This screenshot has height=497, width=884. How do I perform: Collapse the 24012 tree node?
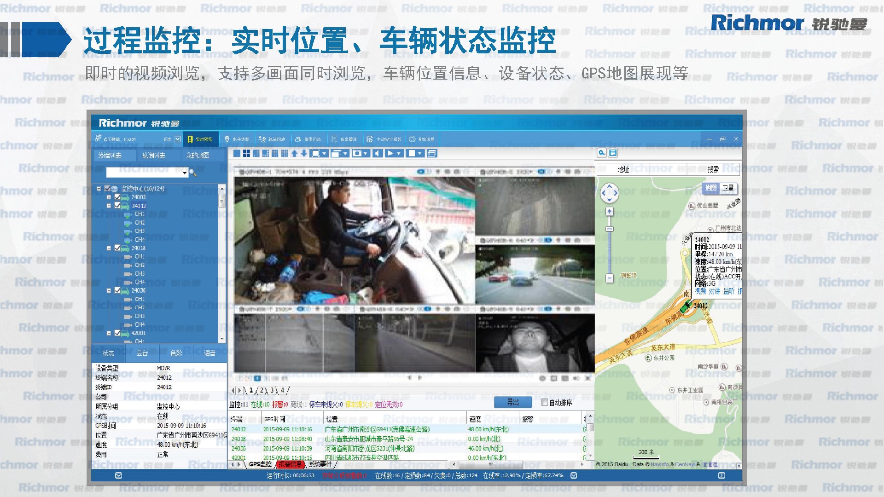(x=109, y=206)
